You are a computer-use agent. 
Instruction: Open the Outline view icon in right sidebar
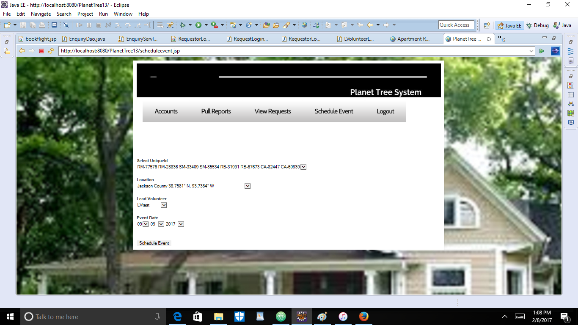point(571,51)
